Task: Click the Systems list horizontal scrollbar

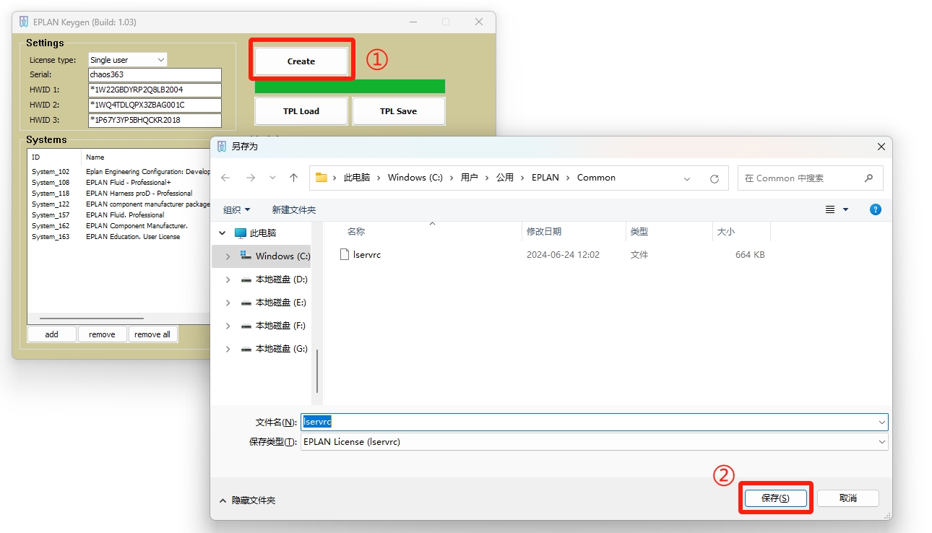Action: (91, 318)
